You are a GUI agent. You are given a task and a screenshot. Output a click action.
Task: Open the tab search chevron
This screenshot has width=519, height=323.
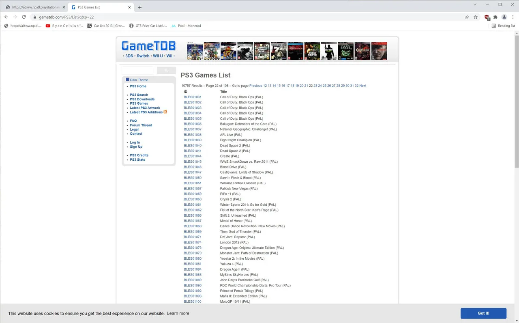pos(475,4)
